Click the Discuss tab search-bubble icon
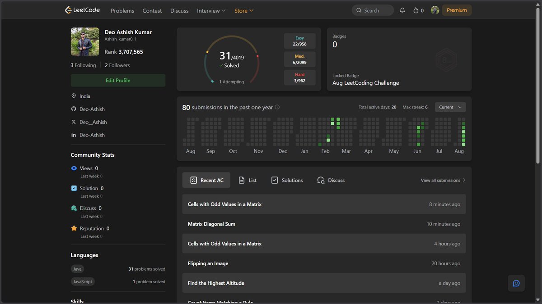 tap(321, 180)
